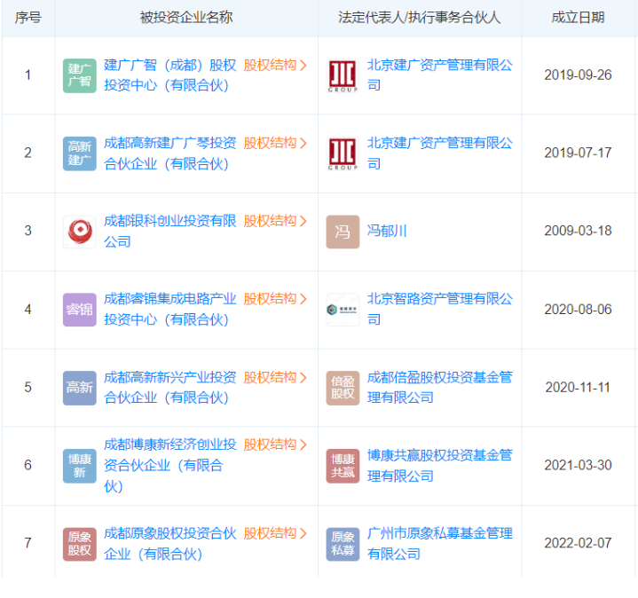
Task: Click the 高新 logo in row 5
Action: click(79, 388)
